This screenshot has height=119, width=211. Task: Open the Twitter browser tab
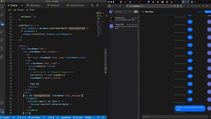click(x=149, y=2)
